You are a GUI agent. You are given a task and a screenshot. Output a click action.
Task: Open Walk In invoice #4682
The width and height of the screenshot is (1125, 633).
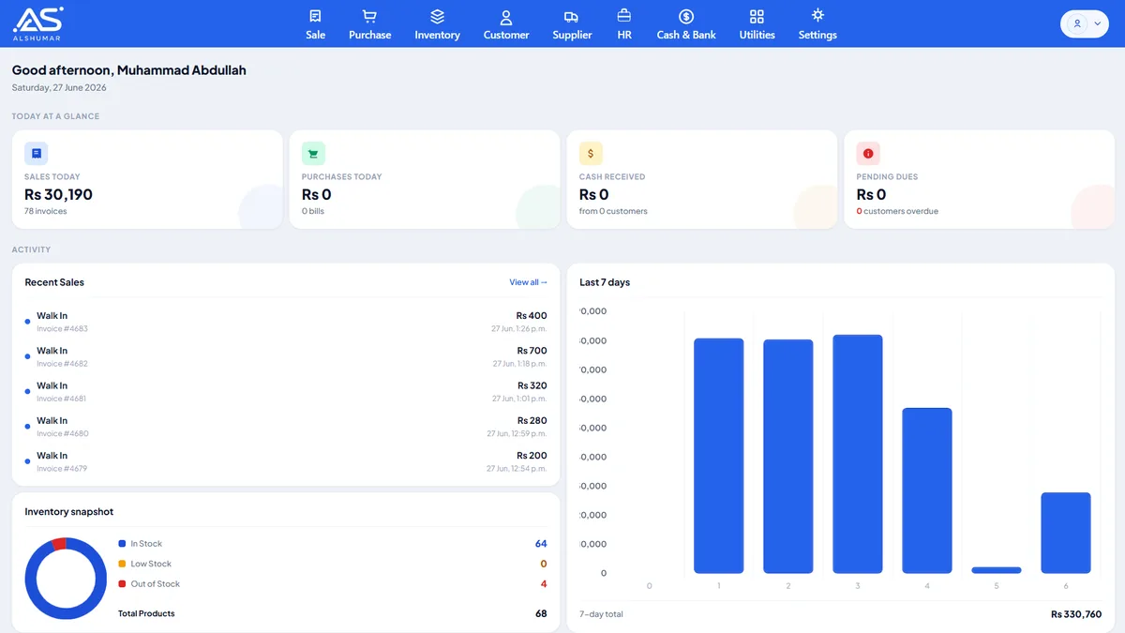(x=286, y=356)
